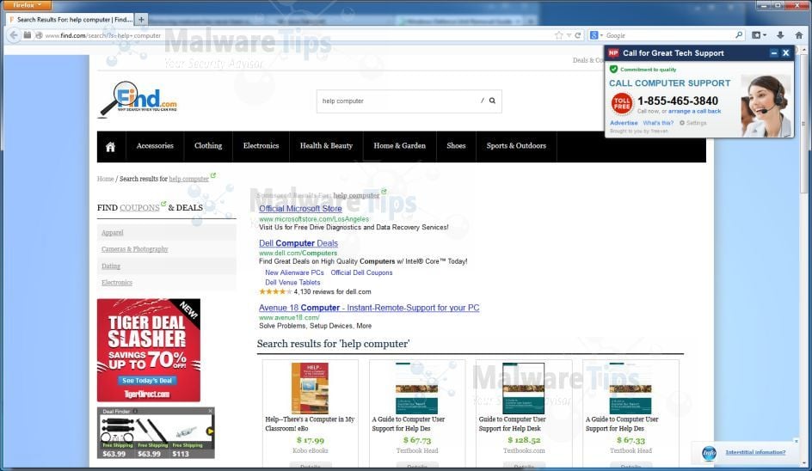The image size is (812, 471).
Task: Click Dell Venue Tablets sublink
Action: [x=292, y=283]
